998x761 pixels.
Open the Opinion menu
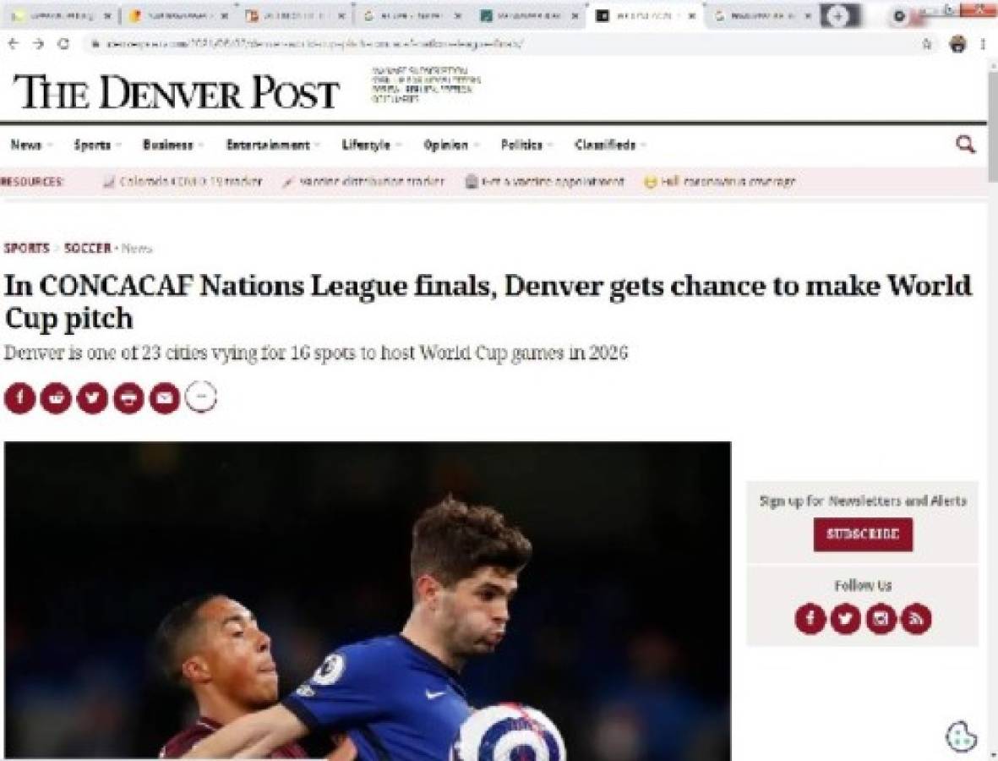tap(451, 145)
